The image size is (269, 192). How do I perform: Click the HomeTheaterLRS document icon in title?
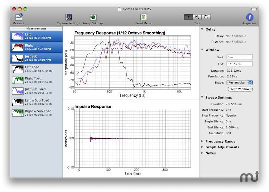click(119, 9)
